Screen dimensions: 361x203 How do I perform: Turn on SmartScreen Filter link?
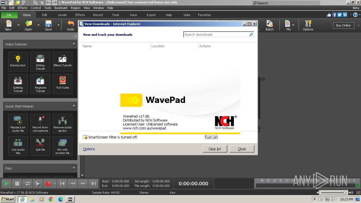pyautogui.click(x=211, y=137)
